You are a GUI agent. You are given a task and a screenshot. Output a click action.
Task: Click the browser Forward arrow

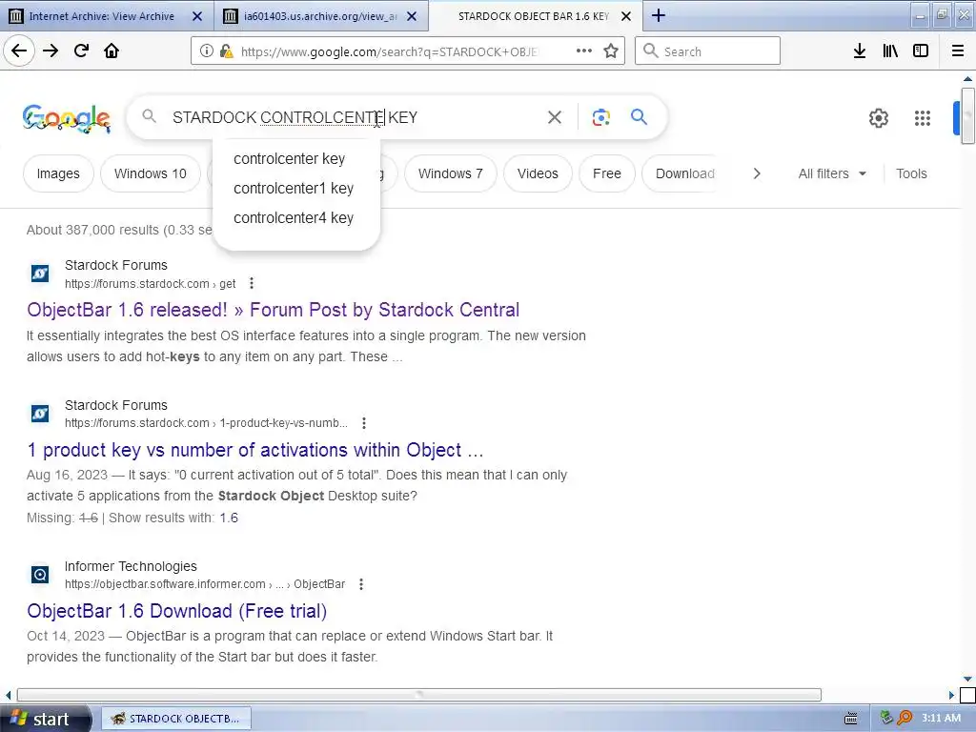51,51
